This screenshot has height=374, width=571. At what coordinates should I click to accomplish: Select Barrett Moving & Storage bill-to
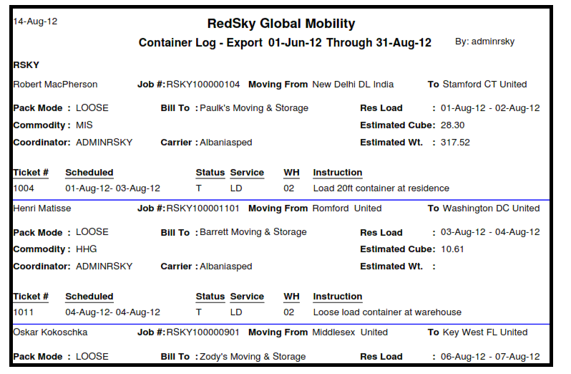tap(253, 232)
